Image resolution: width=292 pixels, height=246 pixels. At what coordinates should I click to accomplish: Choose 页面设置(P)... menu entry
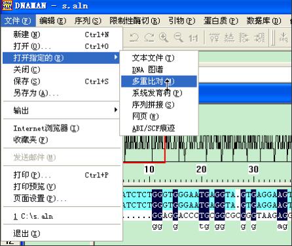click(x=61, y=198)
